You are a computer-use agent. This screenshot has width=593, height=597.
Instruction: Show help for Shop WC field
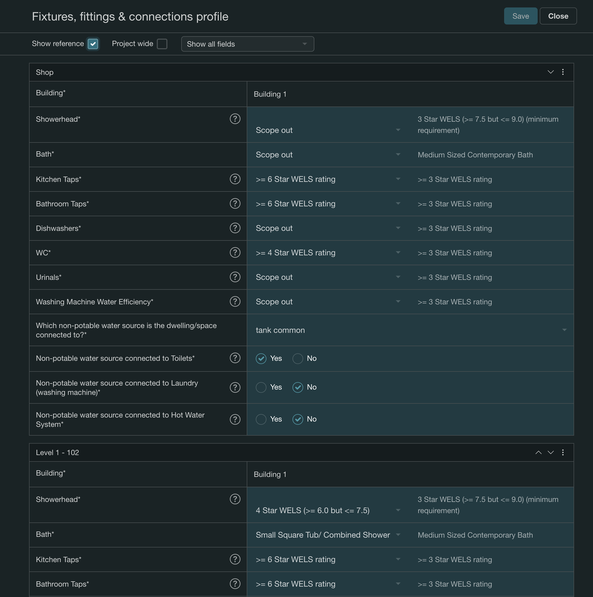tap(235, 252)
